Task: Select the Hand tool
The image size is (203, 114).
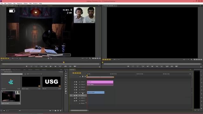Action: [66, 91]
